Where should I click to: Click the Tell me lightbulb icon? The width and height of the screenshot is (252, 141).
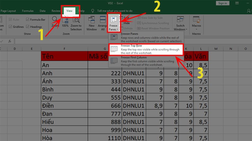93,11
